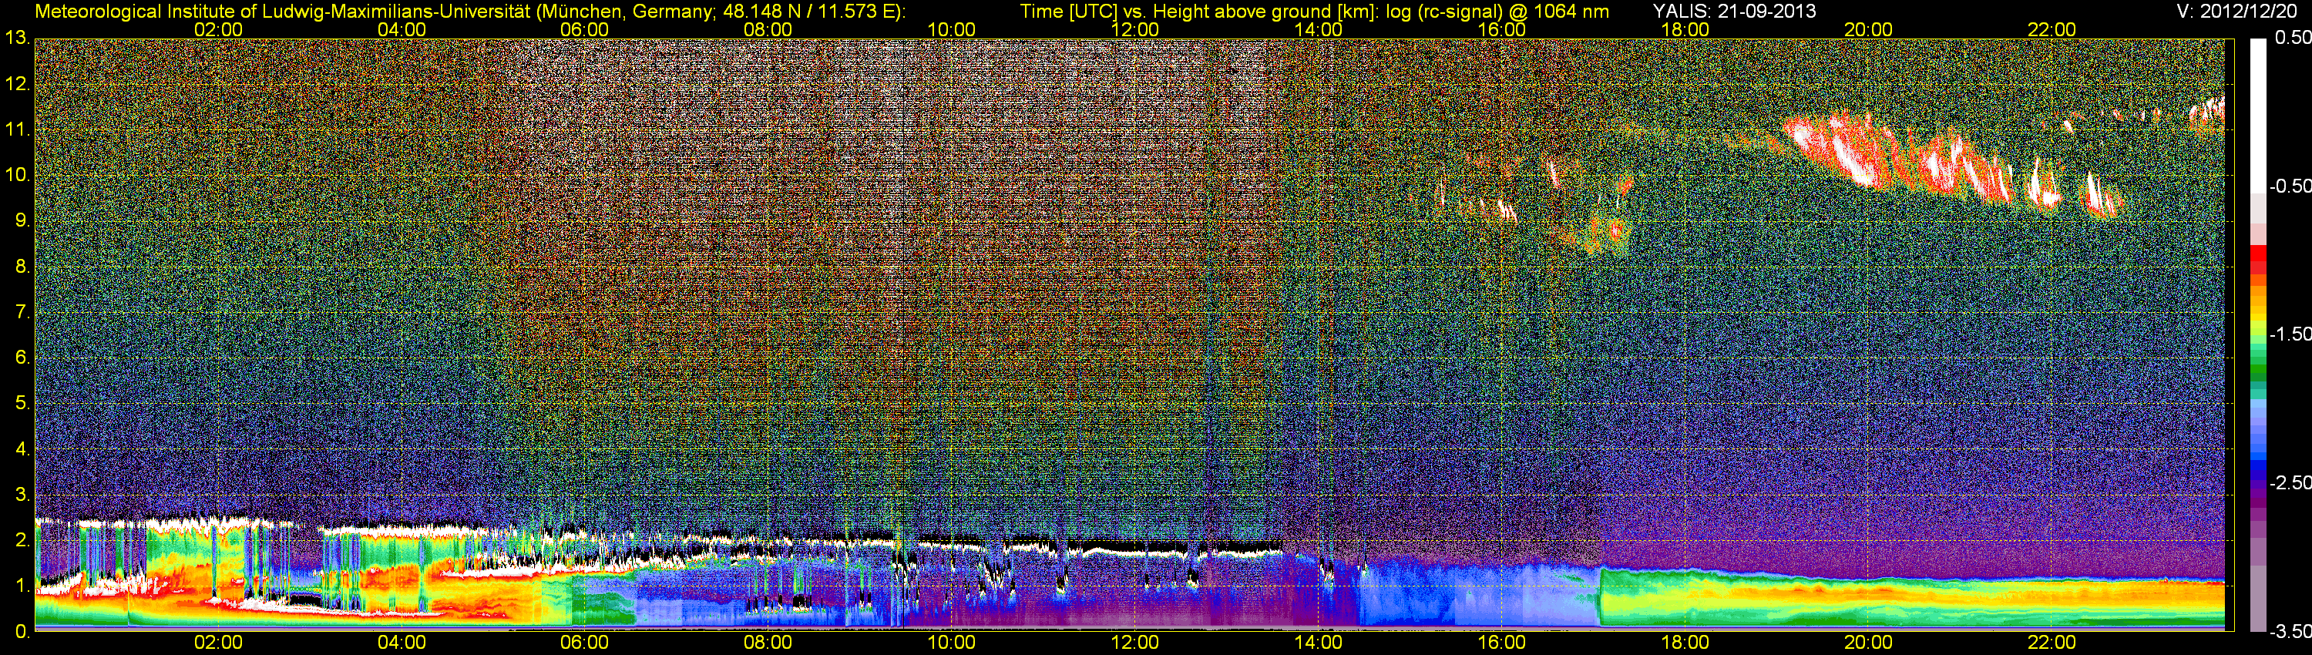Click '18:00' on the lower time axis
This screenshot has width=2312, height=655.
tap(1685, 643)
